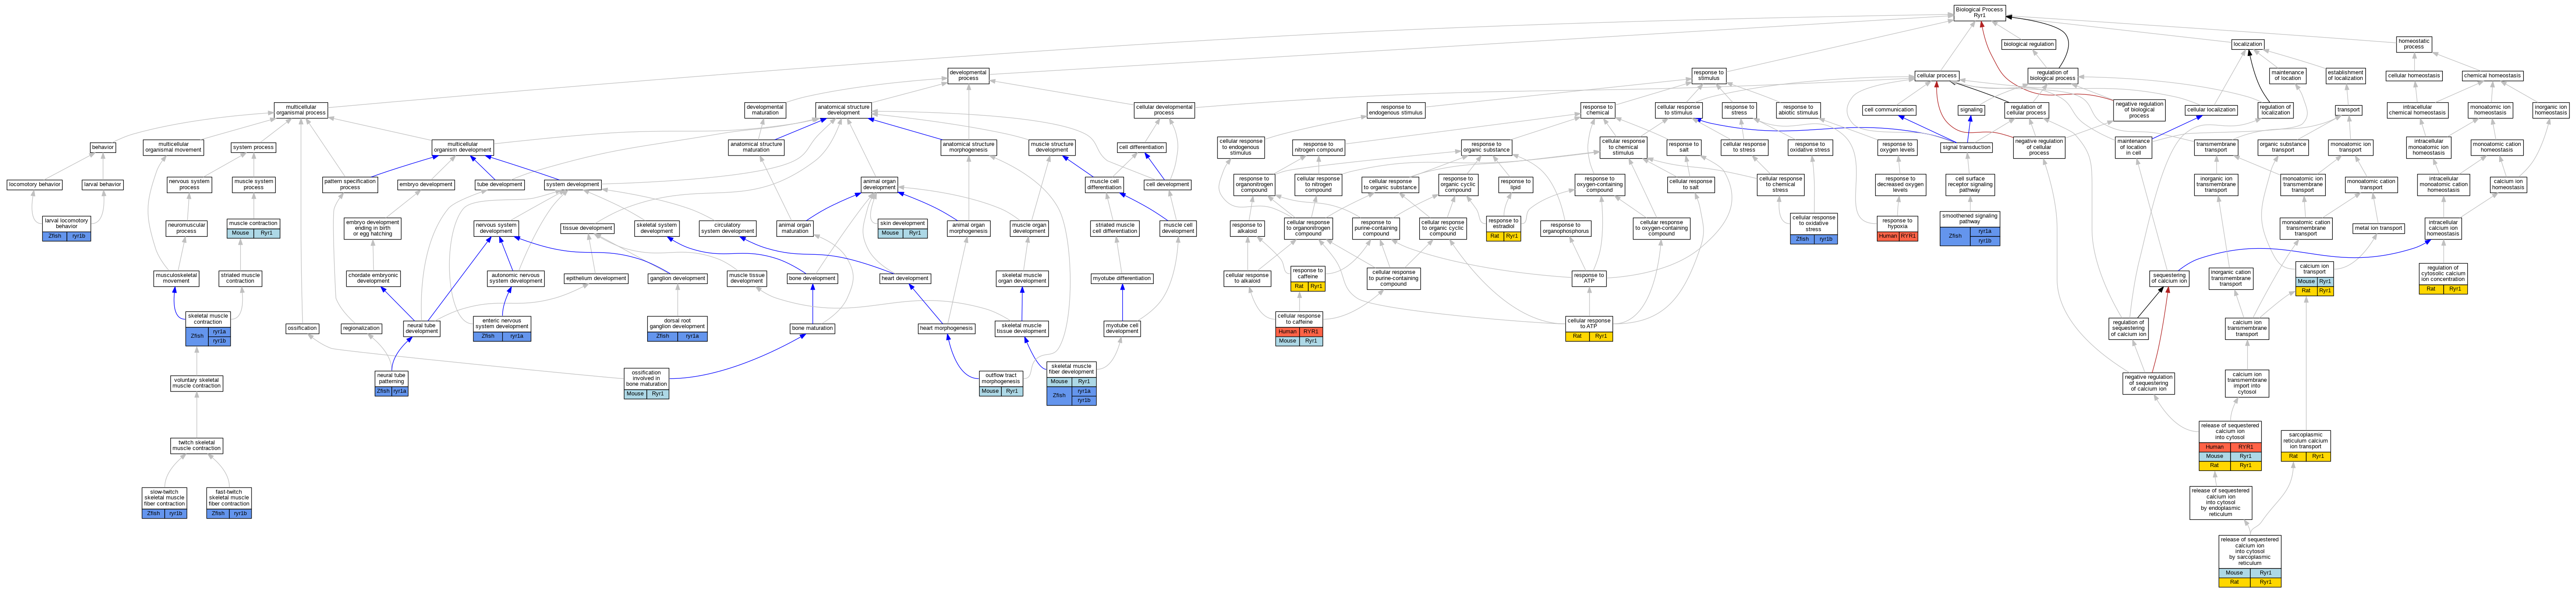
Task: Click the 'larval locomotory behavior' node
Action: click(67, 228)
